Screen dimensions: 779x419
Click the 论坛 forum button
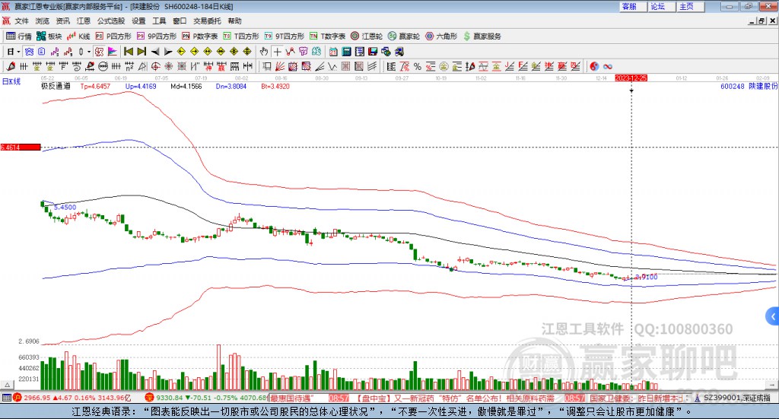658,6
